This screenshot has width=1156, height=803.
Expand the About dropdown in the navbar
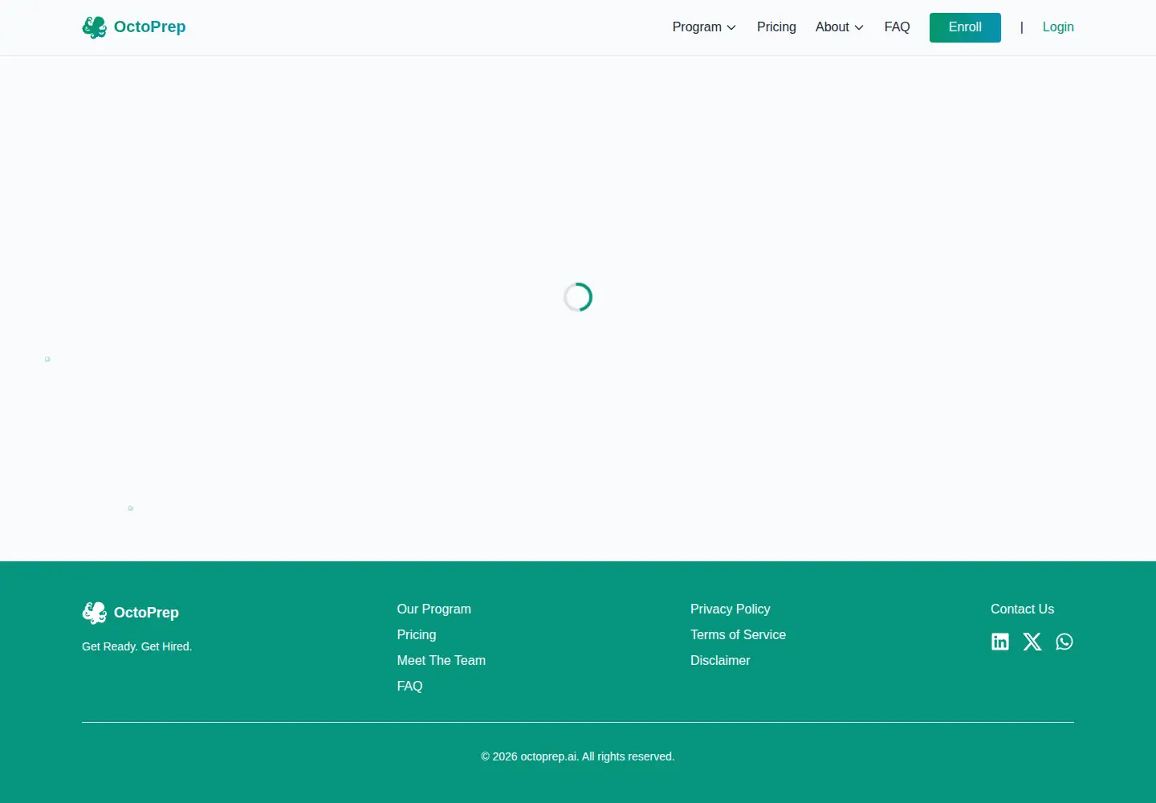tap(840, 27)
